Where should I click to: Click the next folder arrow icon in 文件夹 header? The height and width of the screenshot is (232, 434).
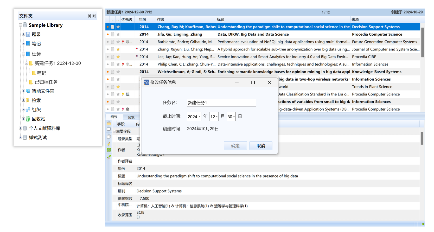[x=94, y=16]
